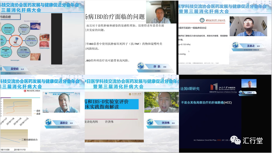Open the hand photo beside Rheumatoid Arthritis
Screen dimensions: 272x153
[x=36, y=26]
